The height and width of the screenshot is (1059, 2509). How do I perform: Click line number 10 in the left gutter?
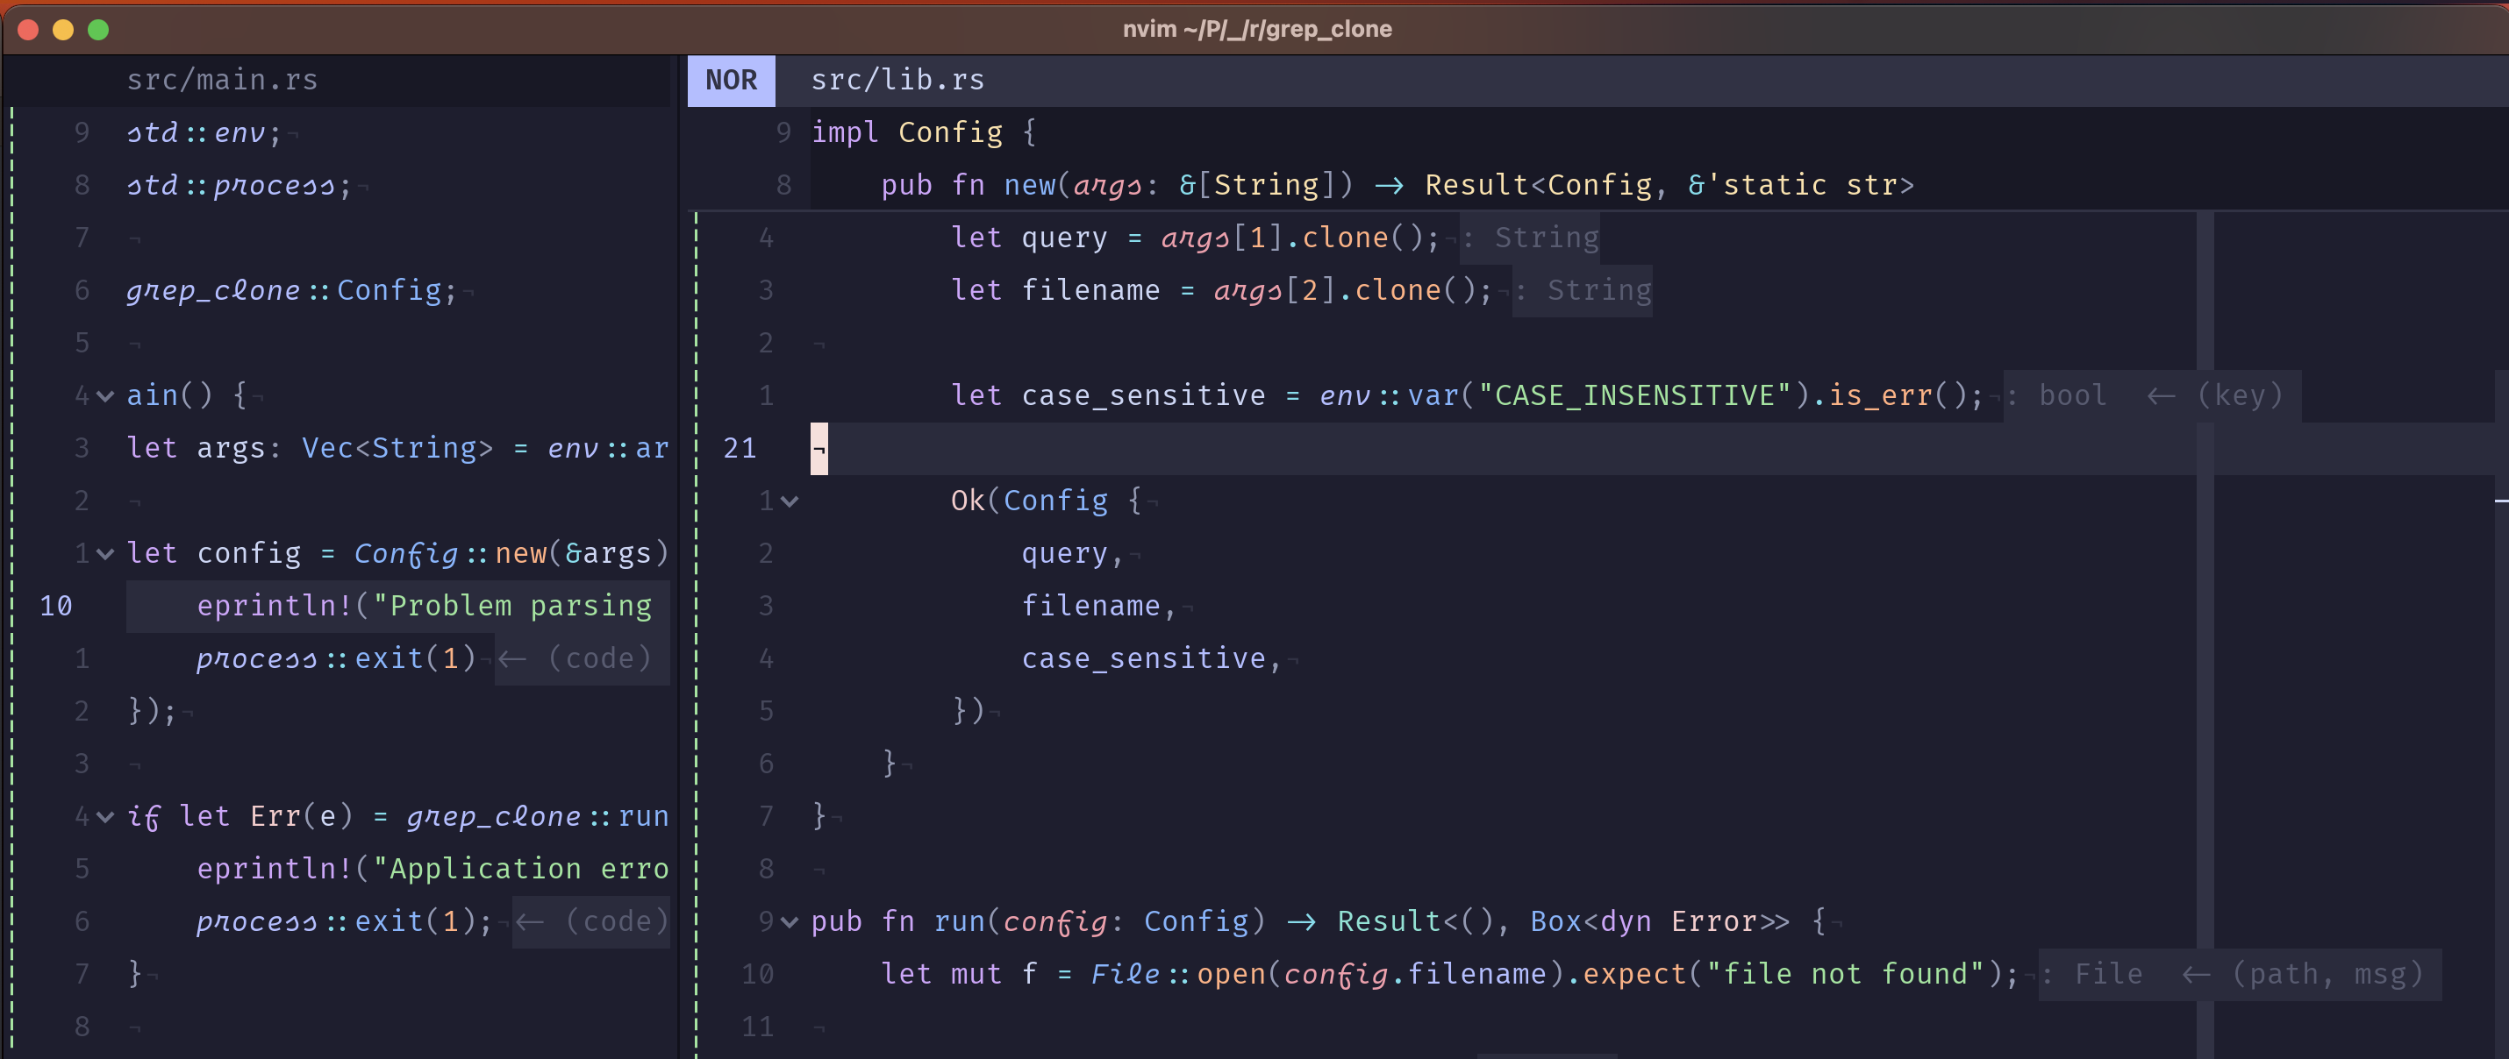(x=55, y=607)
